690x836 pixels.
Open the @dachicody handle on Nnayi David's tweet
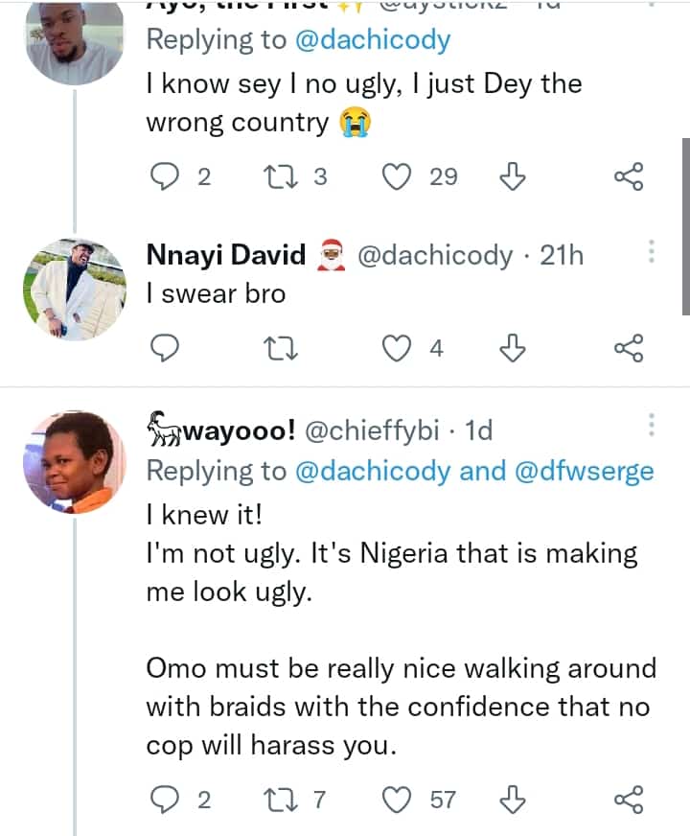pyautogui.click(x=434, y=256)
